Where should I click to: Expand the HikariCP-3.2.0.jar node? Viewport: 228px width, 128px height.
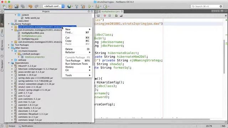click(x=12, y=66)
